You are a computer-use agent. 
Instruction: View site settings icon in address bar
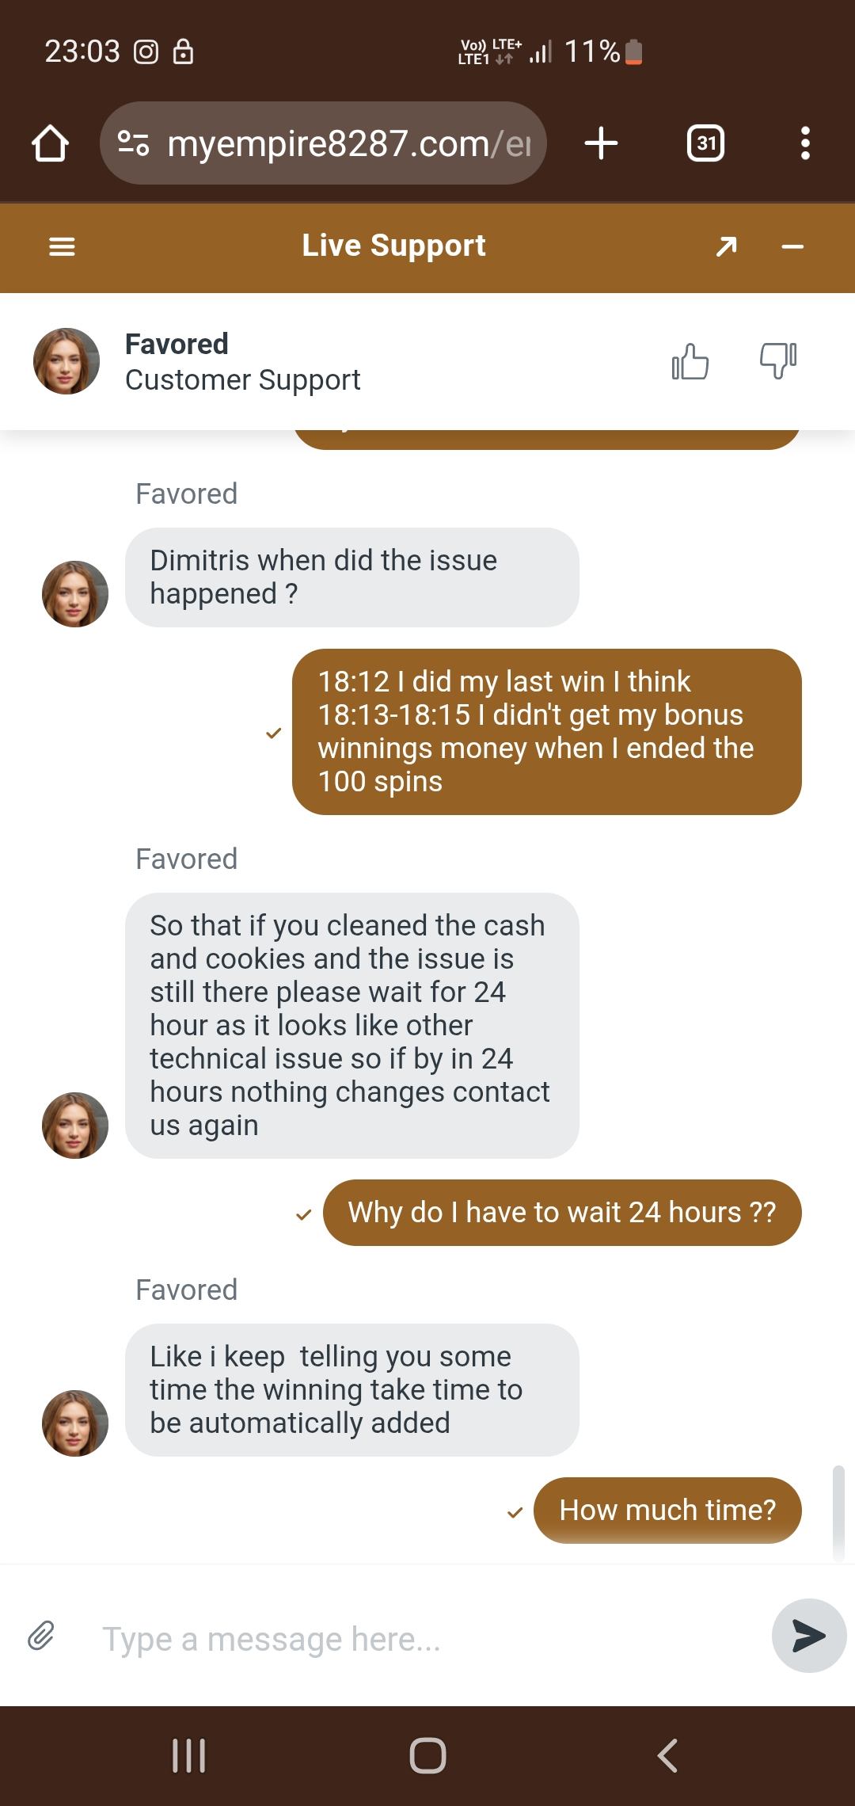[133, 143]
